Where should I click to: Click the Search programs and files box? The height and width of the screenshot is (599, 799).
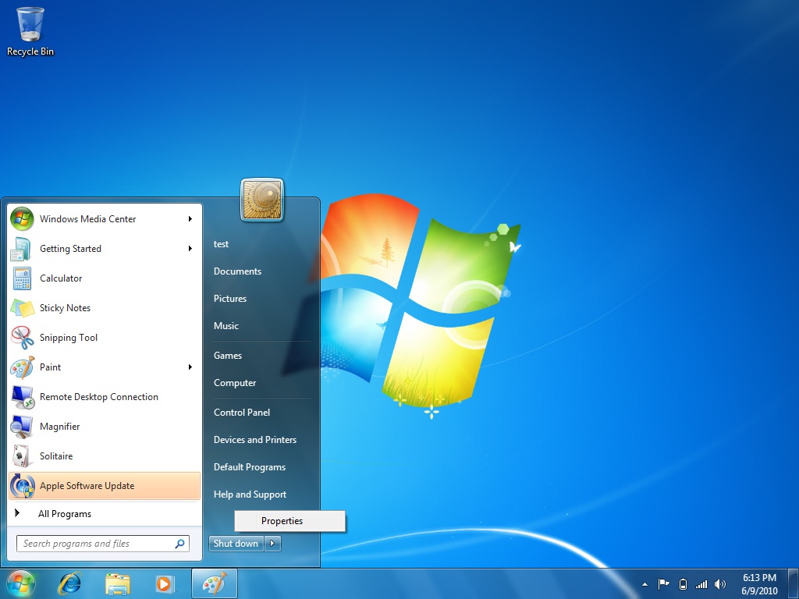pyautogui.click(x=102, y=544)
